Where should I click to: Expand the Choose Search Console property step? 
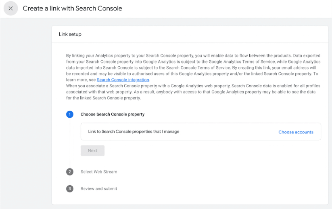pos(112,114)
